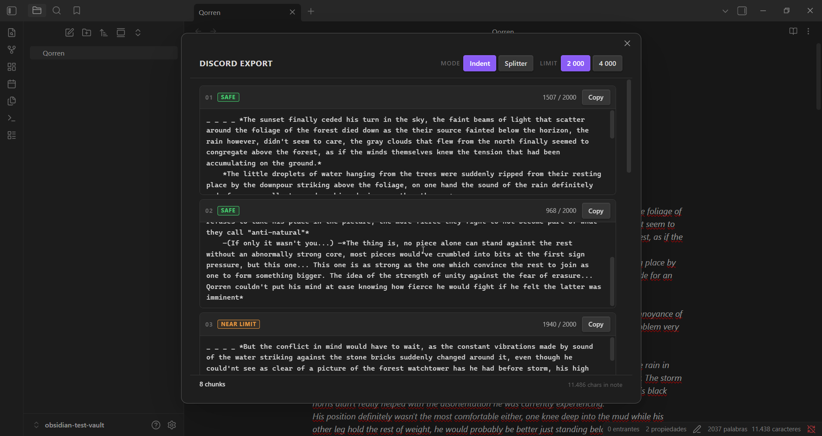Click the 2 propiedades status item
This screenshot has width=822, height=436.
[x=666, y=429]
